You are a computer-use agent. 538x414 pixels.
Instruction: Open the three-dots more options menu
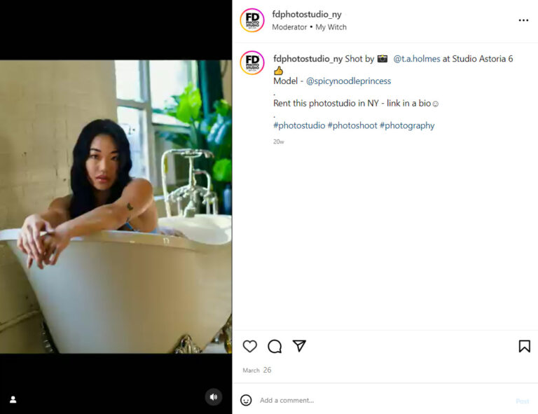[523, 20]
